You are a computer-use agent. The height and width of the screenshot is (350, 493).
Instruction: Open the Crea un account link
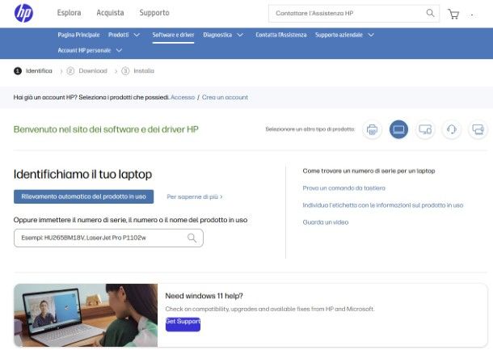225,98
